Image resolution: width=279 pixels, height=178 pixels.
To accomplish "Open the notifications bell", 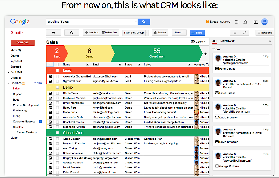I will pyautogui.click(x=245, y=22).
